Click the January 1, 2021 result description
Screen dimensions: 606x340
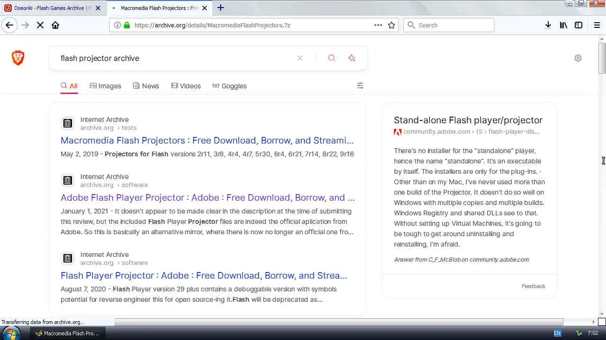[207, 221]
